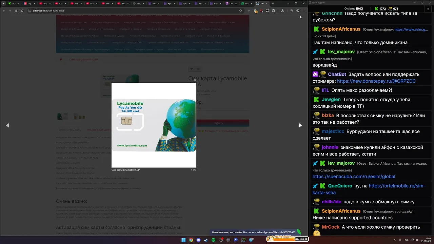The height and width of the screenshot is (244, 434).
Task: Go back in browser history
Action: tap(4, 11)
